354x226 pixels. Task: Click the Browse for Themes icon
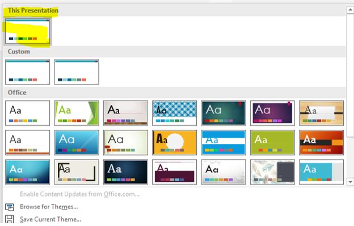10,207
